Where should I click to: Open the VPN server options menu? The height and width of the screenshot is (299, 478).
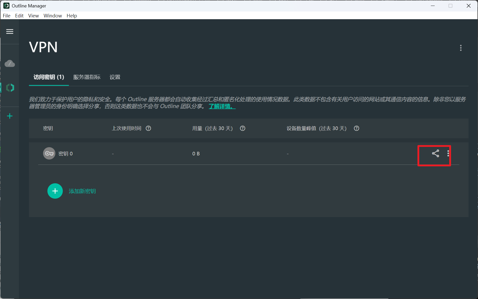[461, 48]
